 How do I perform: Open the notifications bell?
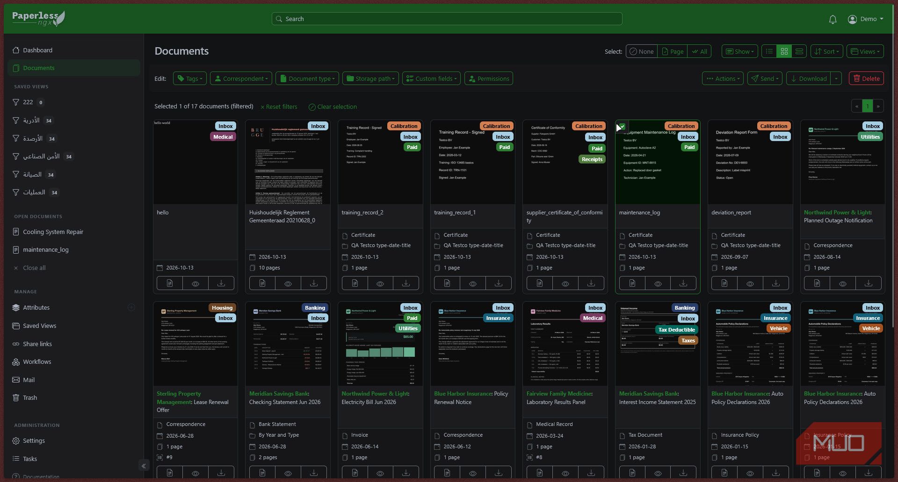tap(833, 19)
